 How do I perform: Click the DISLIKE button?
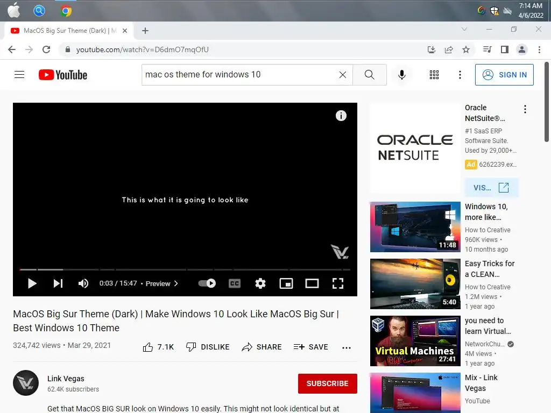pos(208,347)
